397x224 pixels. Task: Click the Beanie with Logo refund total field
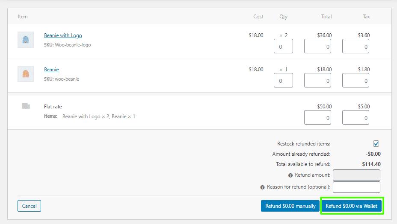tap(317, 46)
